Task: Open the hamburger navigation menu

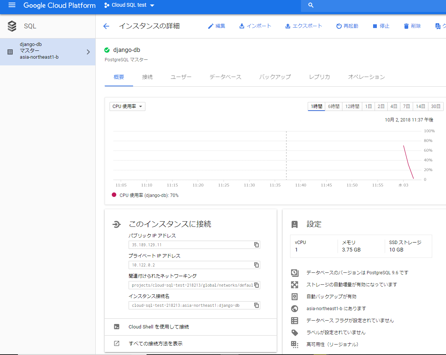Action: click(12, 5)
